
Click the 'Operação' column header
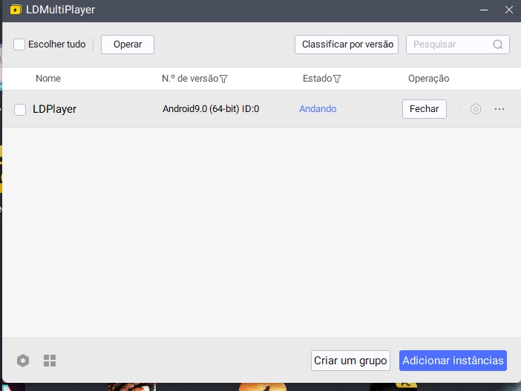point(428,79)
